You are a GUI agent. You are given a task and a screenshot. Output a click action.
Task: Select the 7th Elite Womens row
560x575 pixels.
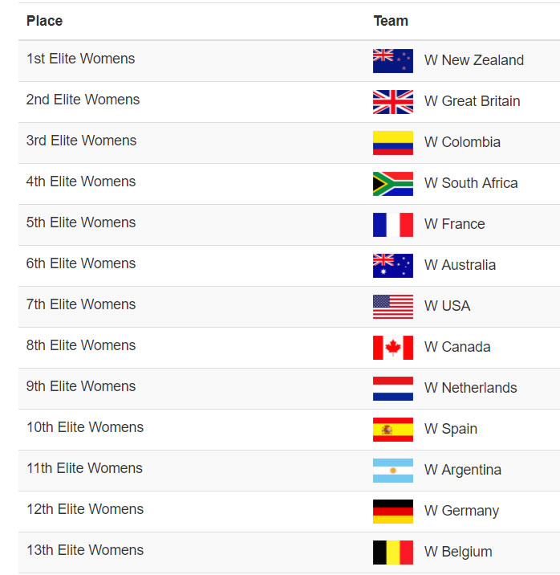(289, 307)
